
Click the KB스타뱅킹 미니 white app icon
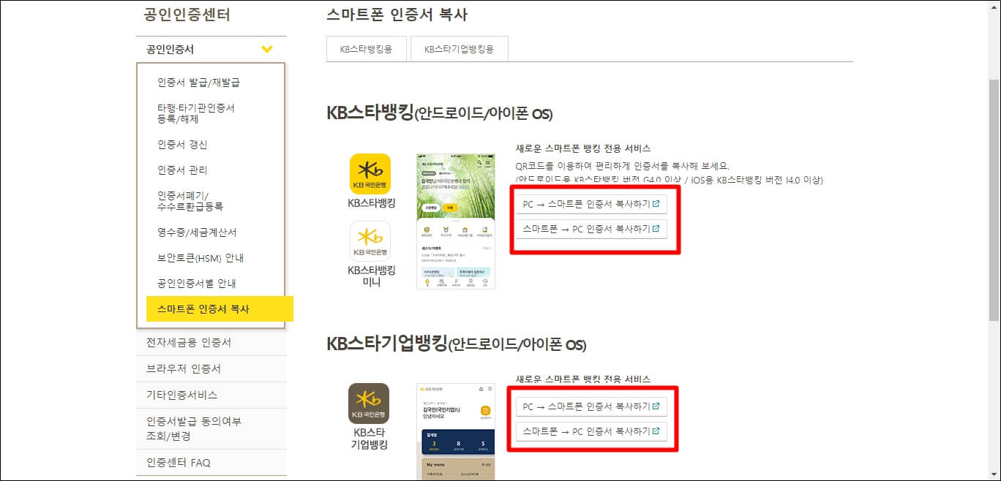[x=370, y=240]
